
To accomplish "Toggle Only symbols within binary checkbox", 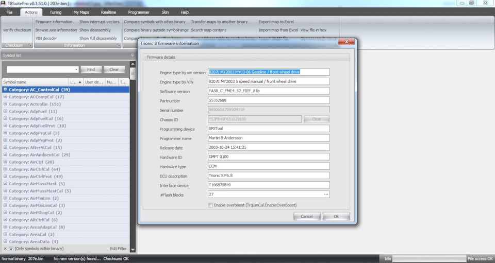I will (11, 249).
